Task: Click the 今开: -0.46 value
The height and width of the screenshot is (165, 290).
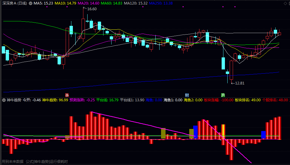Action: (32, 100)
